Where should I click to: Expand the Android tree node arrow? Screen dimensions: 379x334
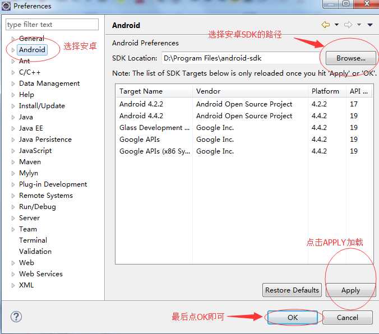13,50
